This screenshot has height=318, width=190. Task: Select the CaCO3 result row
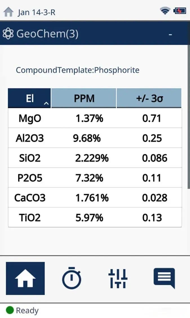click(95, 198)
